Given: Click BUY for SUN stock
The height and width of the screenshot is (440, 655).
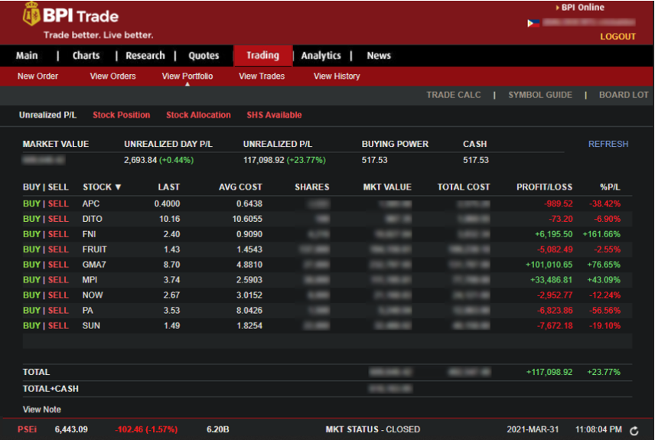Looking at the screenshot, I should pos(31,325).
